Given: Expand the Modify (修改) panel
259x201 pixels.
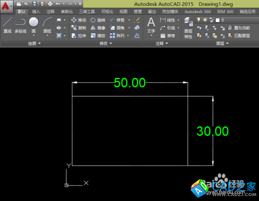Looking at the screenshot, I should pos(106,44).
